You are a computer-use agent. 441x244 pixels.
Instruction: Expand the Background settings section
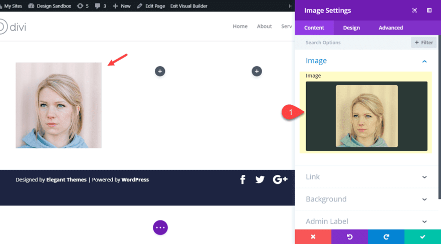[x=366, y=199]
